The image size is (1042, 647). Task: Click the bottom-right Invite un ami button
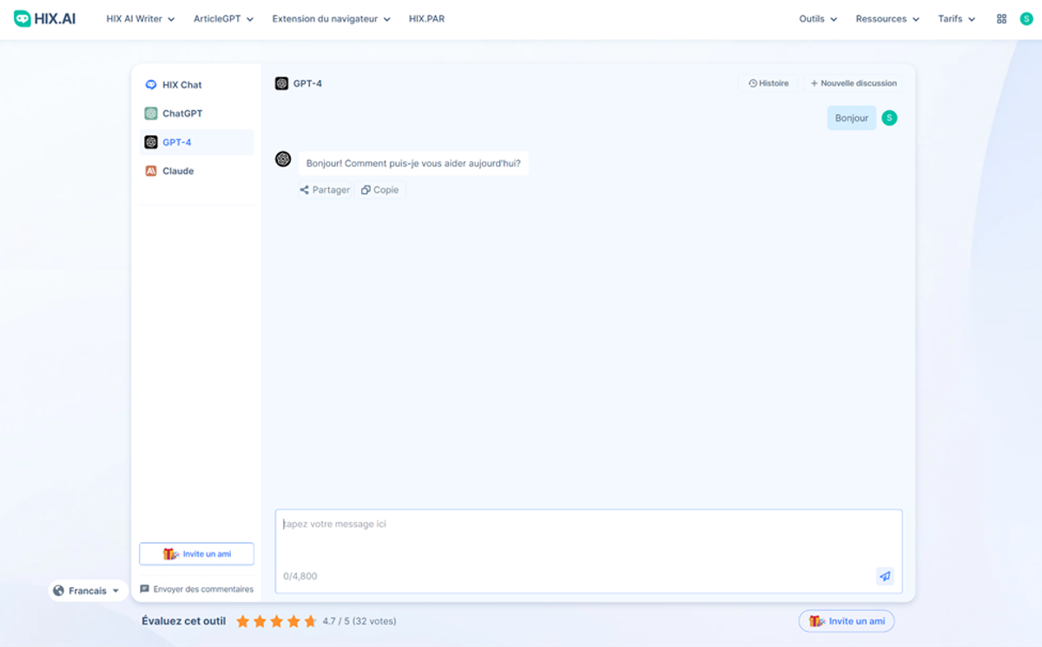847,621
